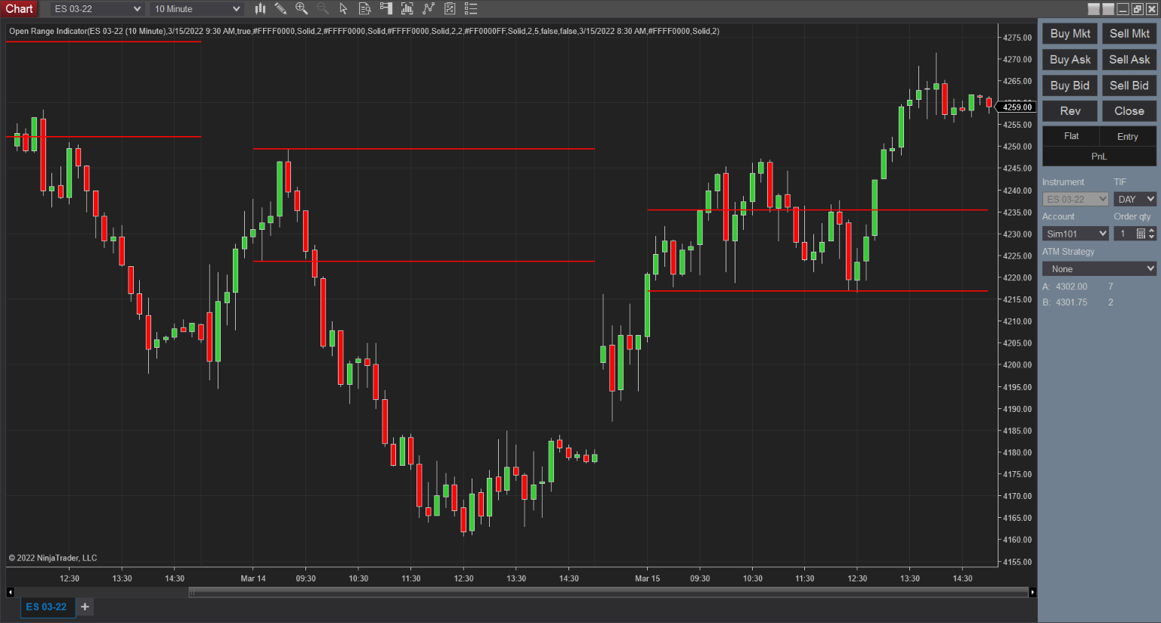The image size is (1161, 623).
Task: Expand the ES 03-22 instrument selector in toolbar
Action: (x=98, y=9)
